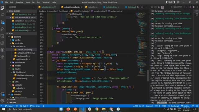This screenshot has width=199, height=112.
Task: Open the Remote Explorer view
Action: (x=2, y=36)
